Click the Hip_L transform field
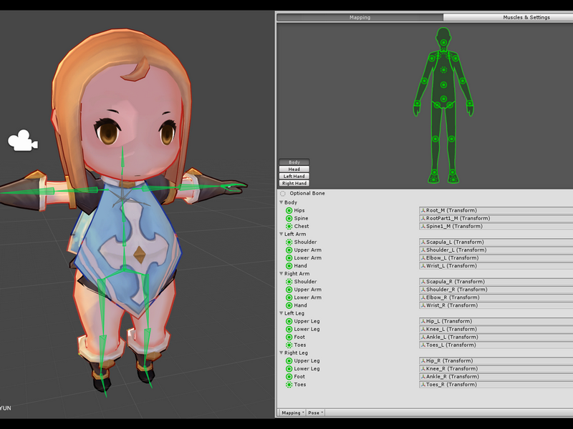 pyautogui.click(x=496, y=321)
